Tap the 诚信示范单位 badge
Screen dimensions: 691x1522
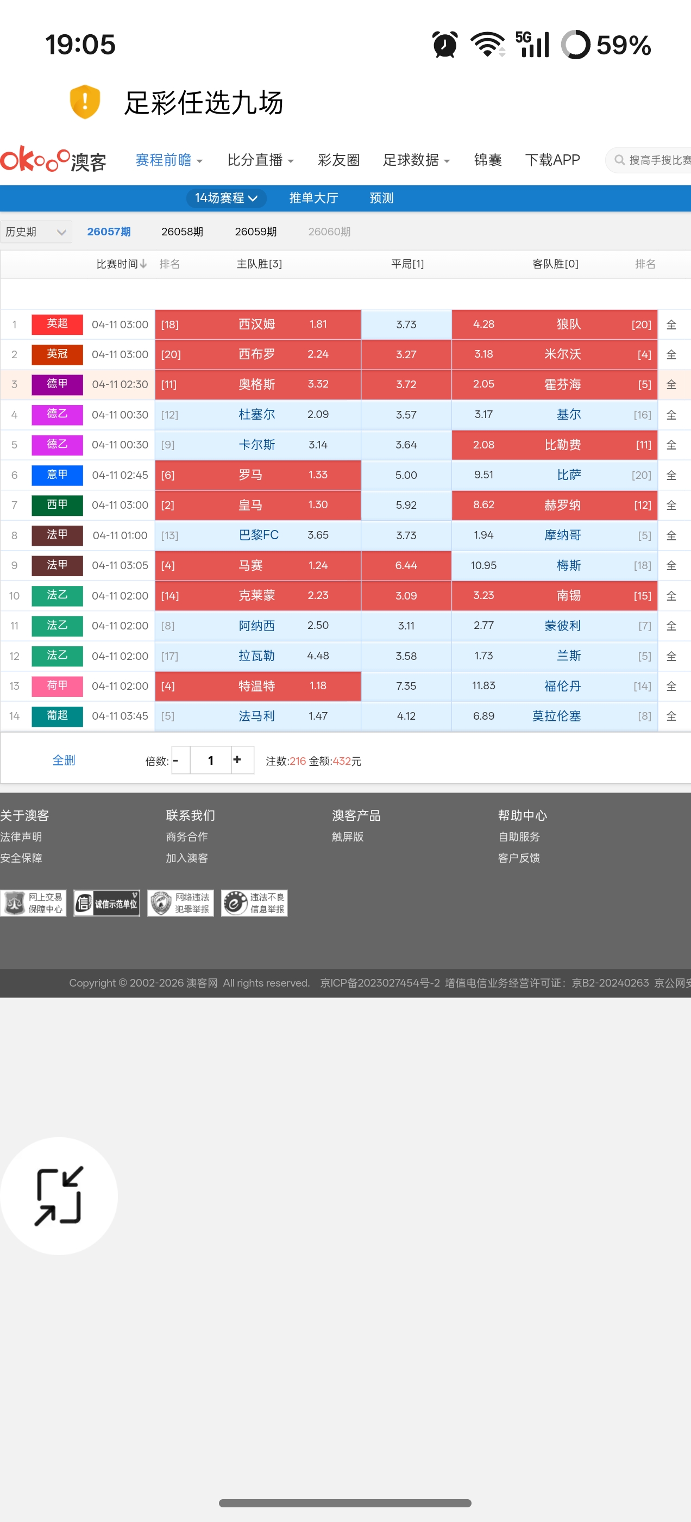coord(107,903)
